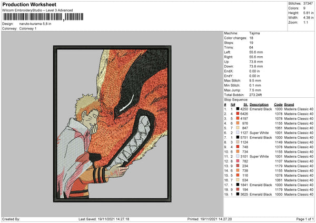
Task: Click 'Page 1 of 1' footer text
Action: point(305,219)
